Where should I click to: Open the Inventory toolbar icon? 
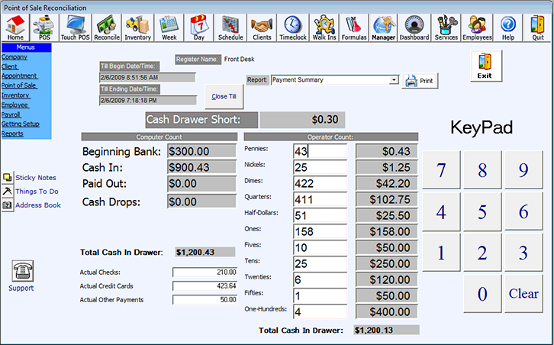[x=138, y=27]
